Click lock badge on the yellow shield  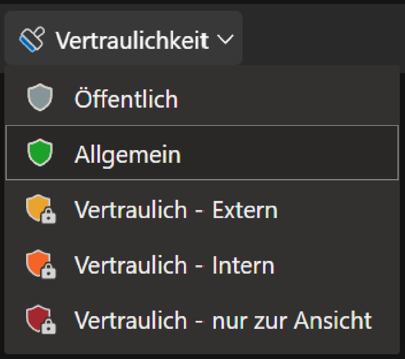click(x=49, y=215)
